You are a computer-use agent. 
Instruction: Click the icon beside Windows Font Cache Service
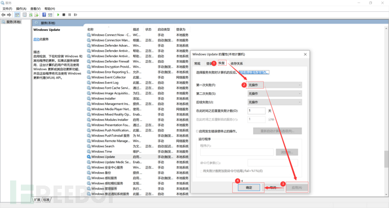click(x=89, y=88)
